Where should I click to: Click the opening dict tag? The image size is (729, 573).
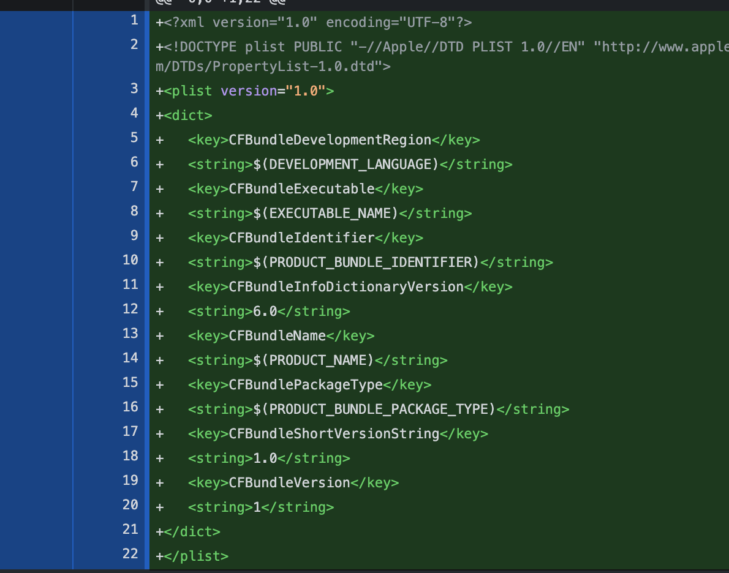pyautogui.click(x=188, y=115)
